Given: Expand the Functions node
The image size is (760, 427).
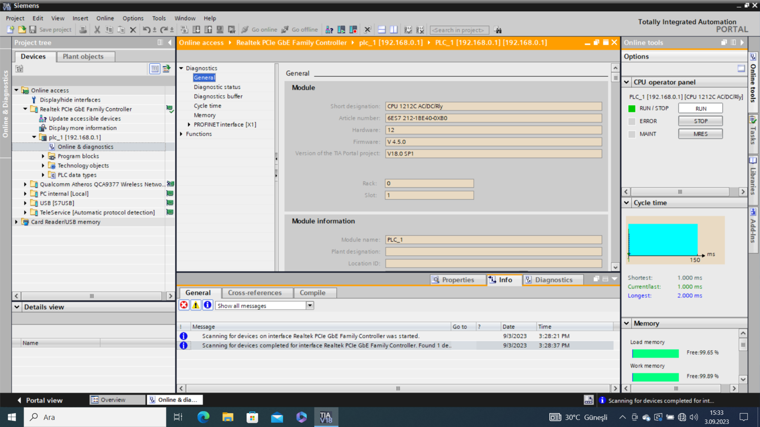Looking at the screenshot, I should click(181, 134).
